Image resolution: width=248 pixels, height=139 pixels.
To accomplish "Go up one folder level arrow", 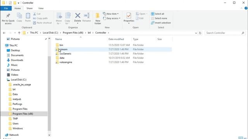I will (x=19, y=33).
